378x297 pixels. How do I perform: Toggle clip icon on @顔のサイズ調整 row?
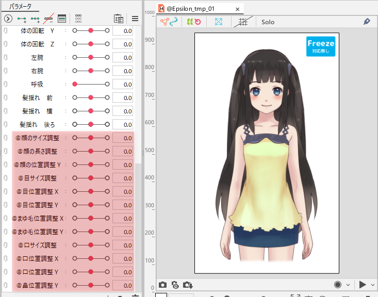[6, 138]
